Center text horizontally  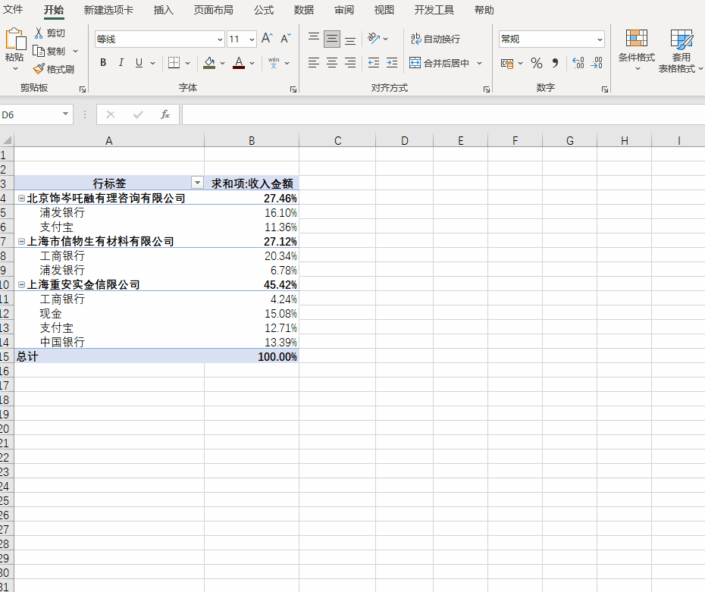tap(332, 62)
